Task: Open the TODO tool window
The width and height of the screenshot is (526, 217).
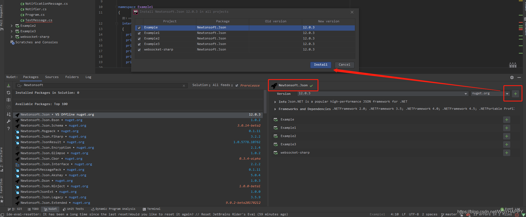Action: pyautogui.click(x=33, y=209)
